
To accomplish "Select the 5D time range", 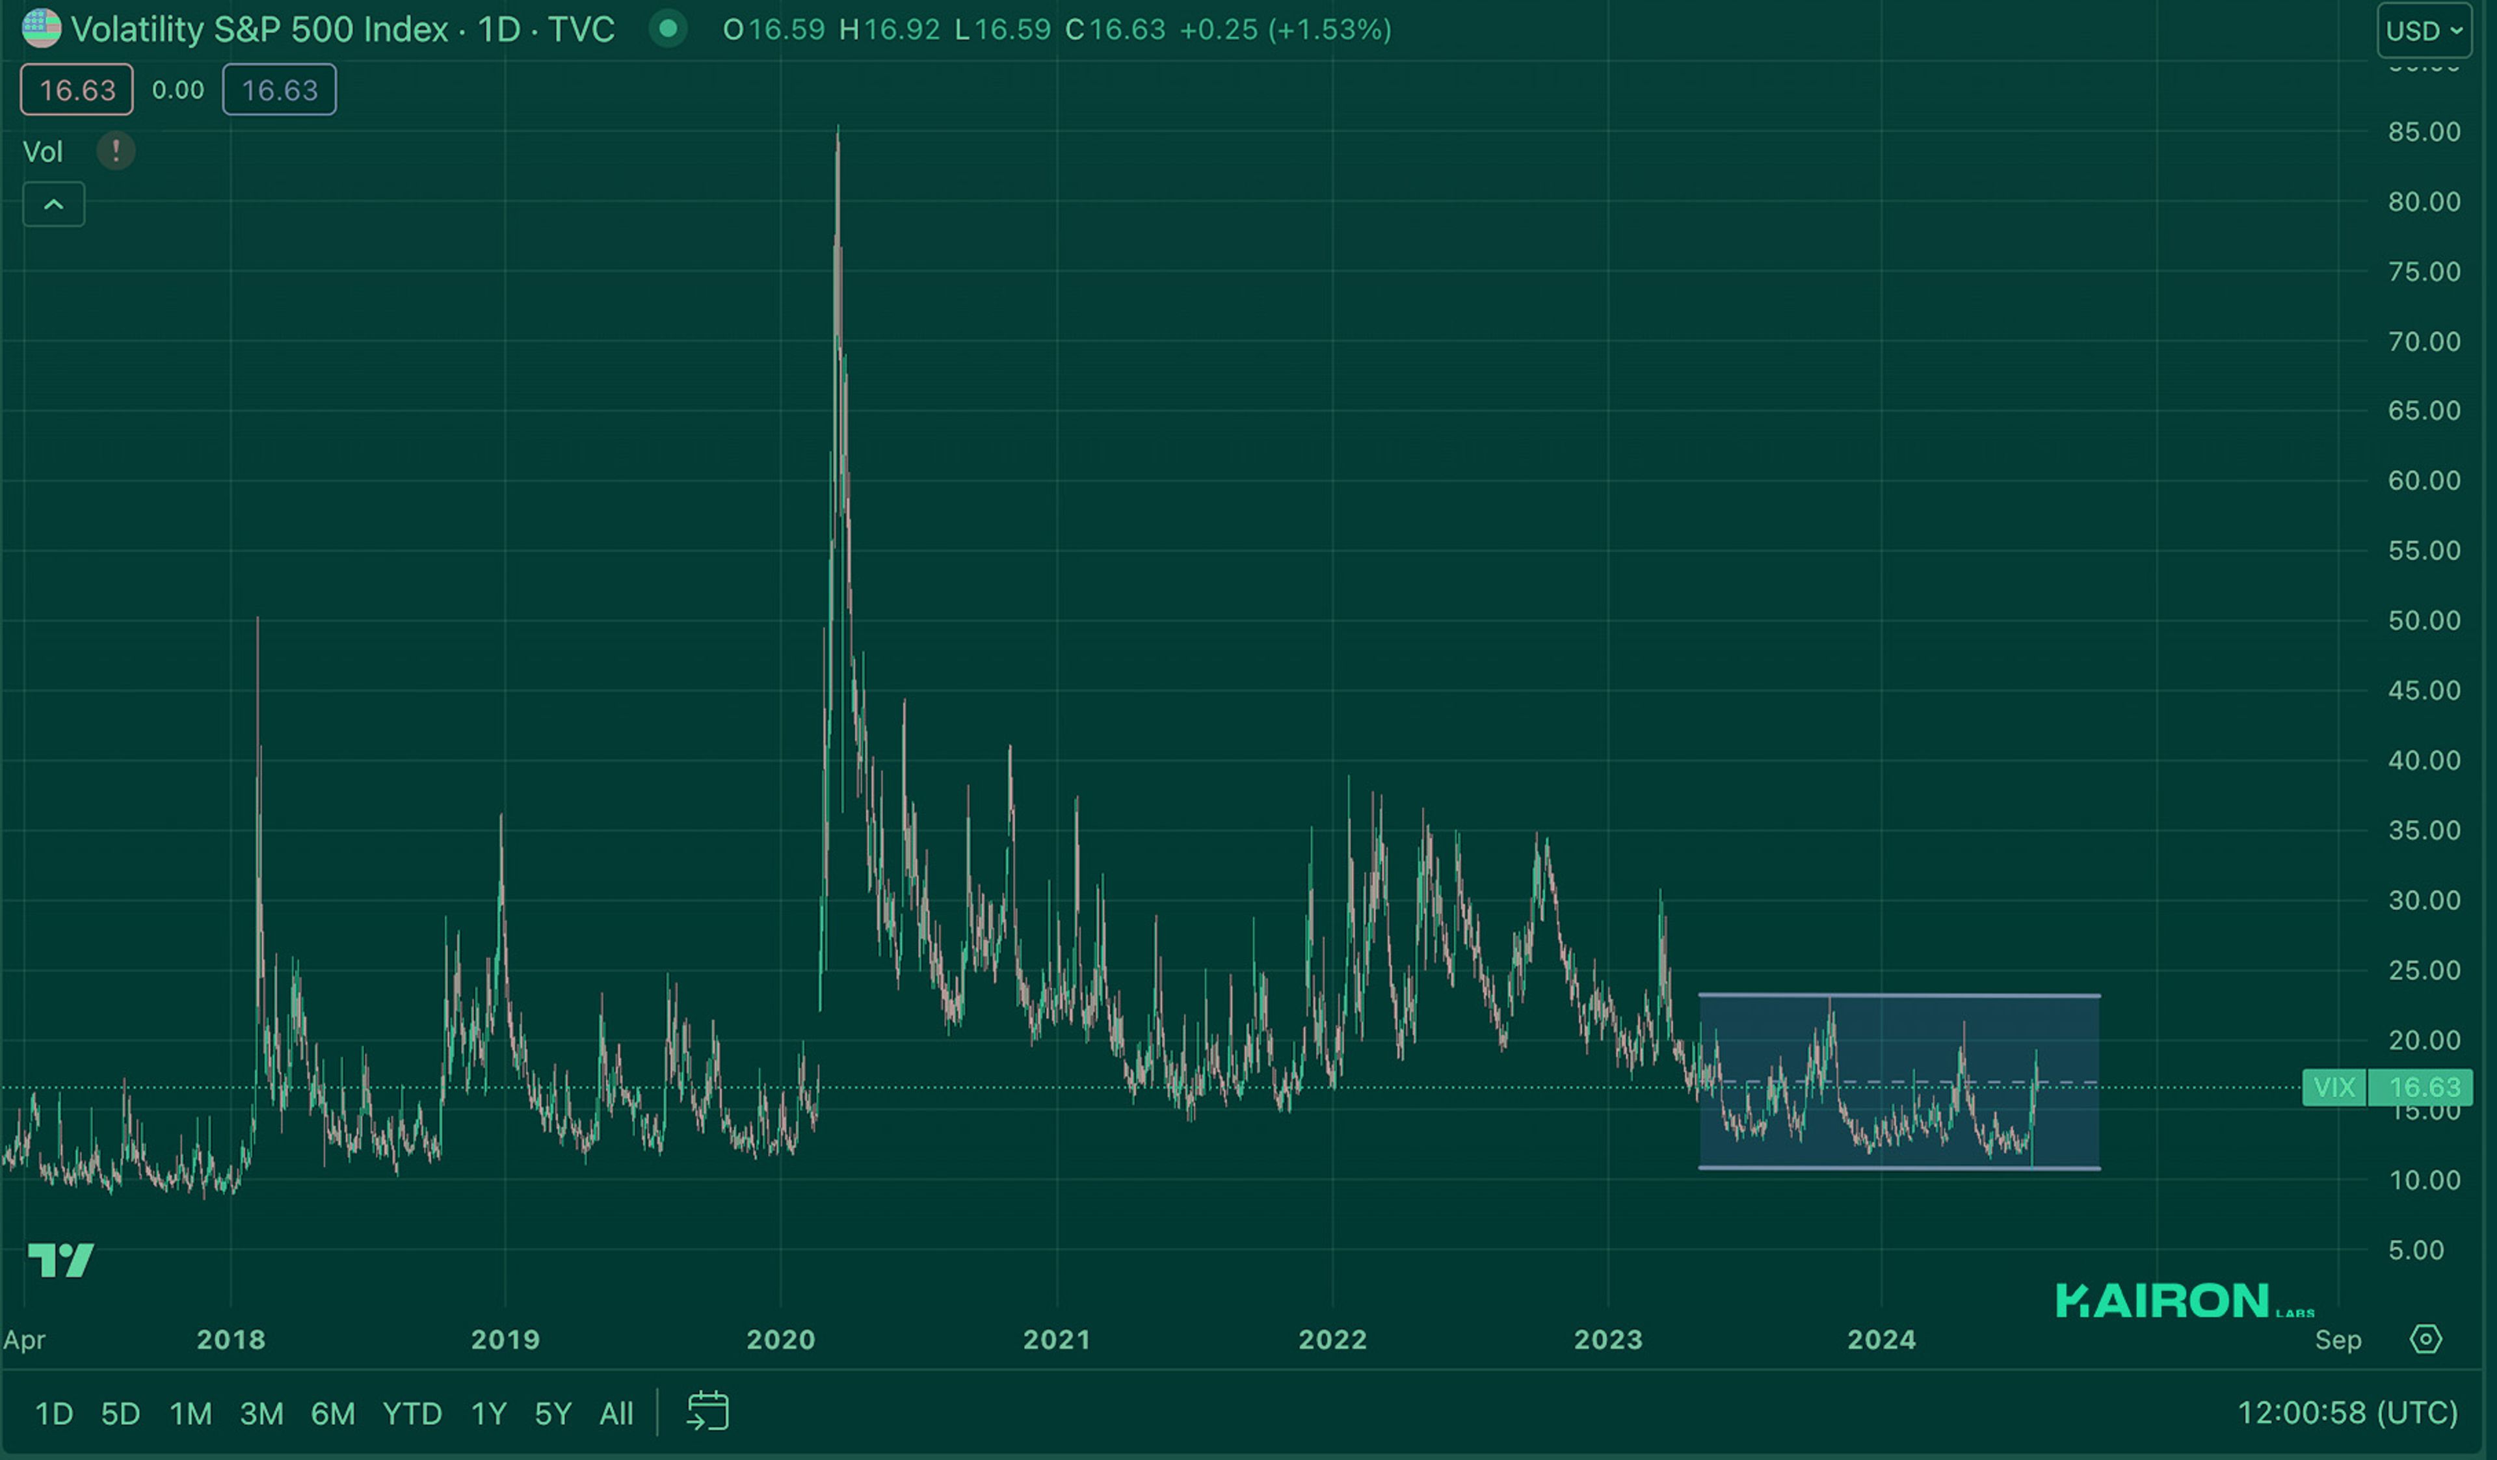I will [x=121, y=1413].
